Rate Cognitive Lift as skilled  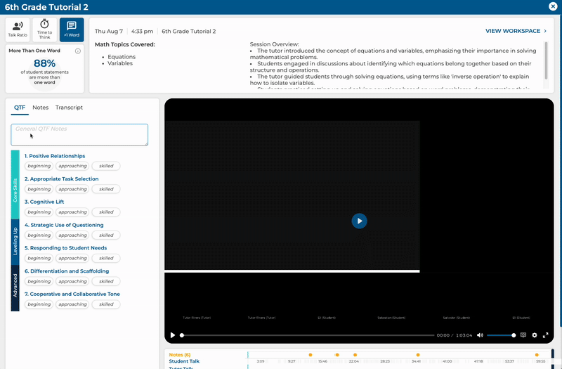[x=106, y=212]
